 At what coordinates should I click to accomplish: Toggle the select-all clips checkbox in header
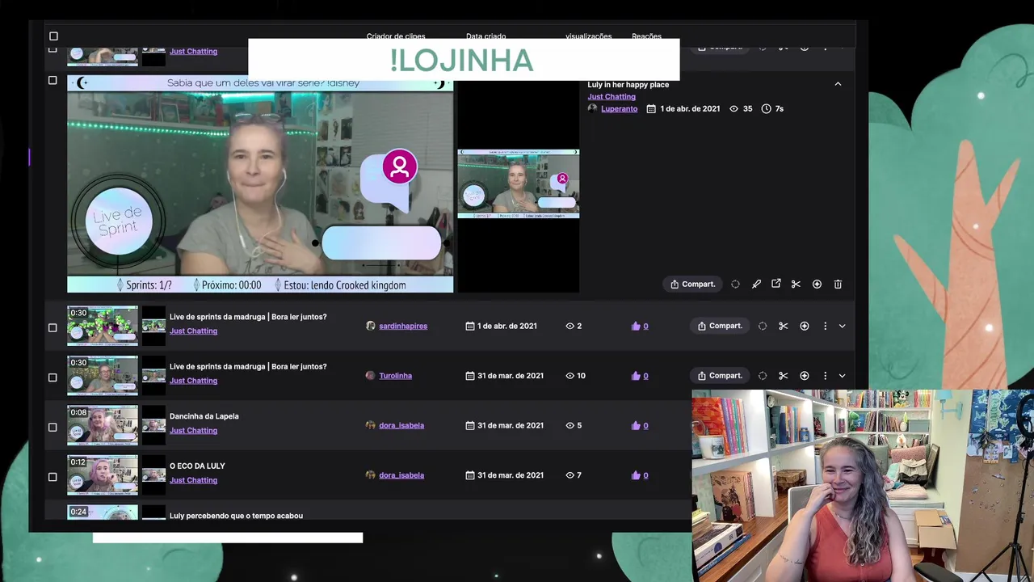pyautogui.click(x=53, y=36)
